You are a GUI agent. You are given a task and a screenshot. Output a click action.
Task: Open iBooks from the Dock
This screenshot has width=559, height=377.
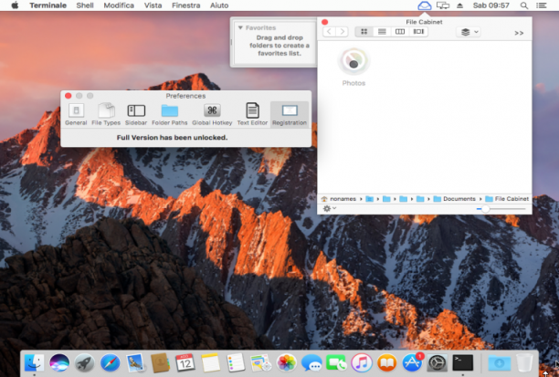coord(386,362)
